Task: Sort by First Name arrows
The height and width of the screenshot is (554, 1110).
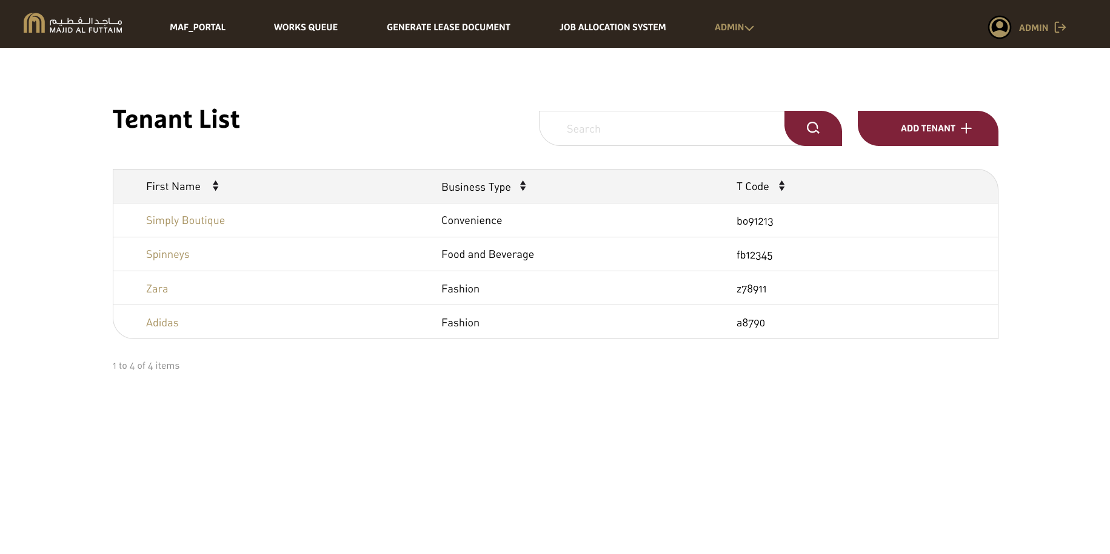Action: point(215,186)
